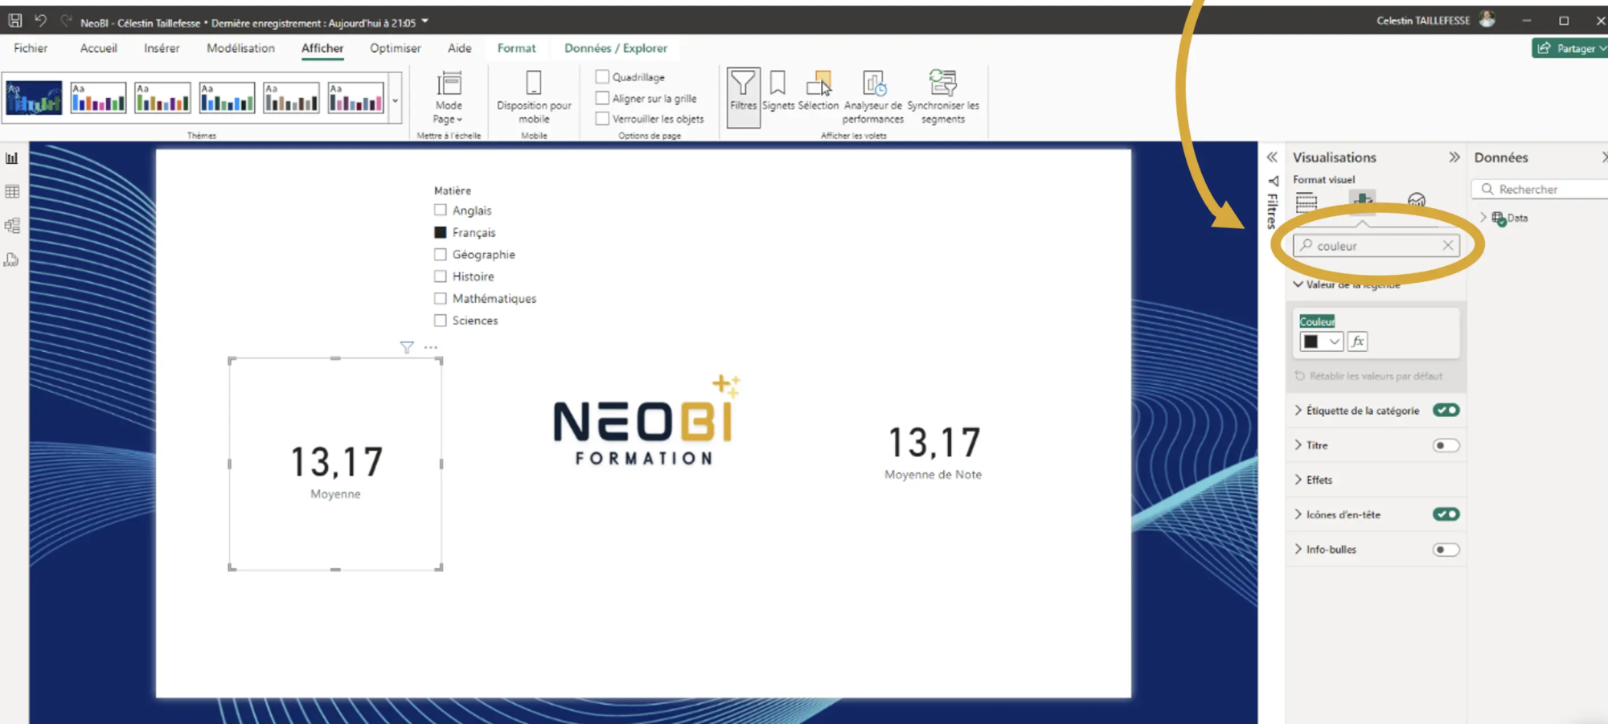This screenshot has width=1608, height=724.
Task: Uncheck Français in Matière slicer
Action: 440,232
